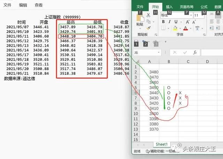Switch to the 数据 ribbon tab

218,7
